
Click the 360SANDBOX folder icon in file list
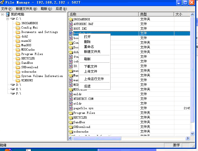71,19
